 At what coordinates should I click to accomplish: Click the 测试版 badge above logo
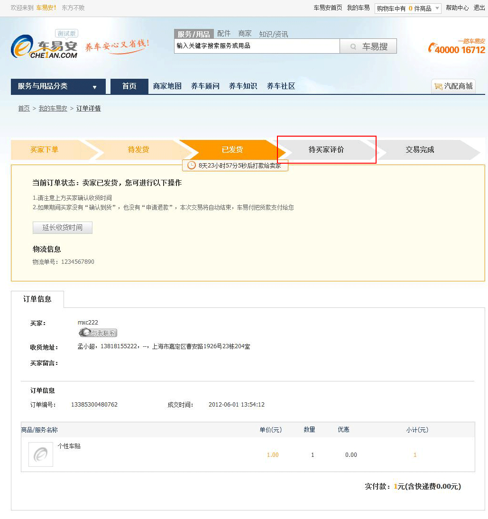[66, 33]
